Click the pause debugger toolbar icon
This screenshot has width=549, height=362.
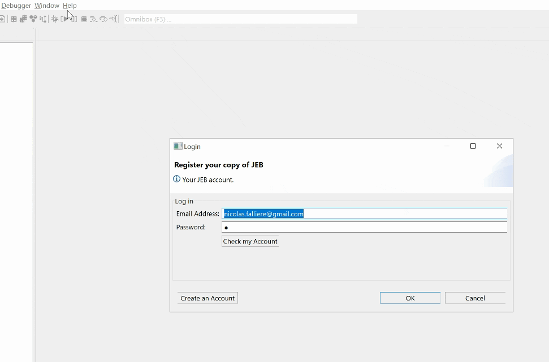pos(74,19)
